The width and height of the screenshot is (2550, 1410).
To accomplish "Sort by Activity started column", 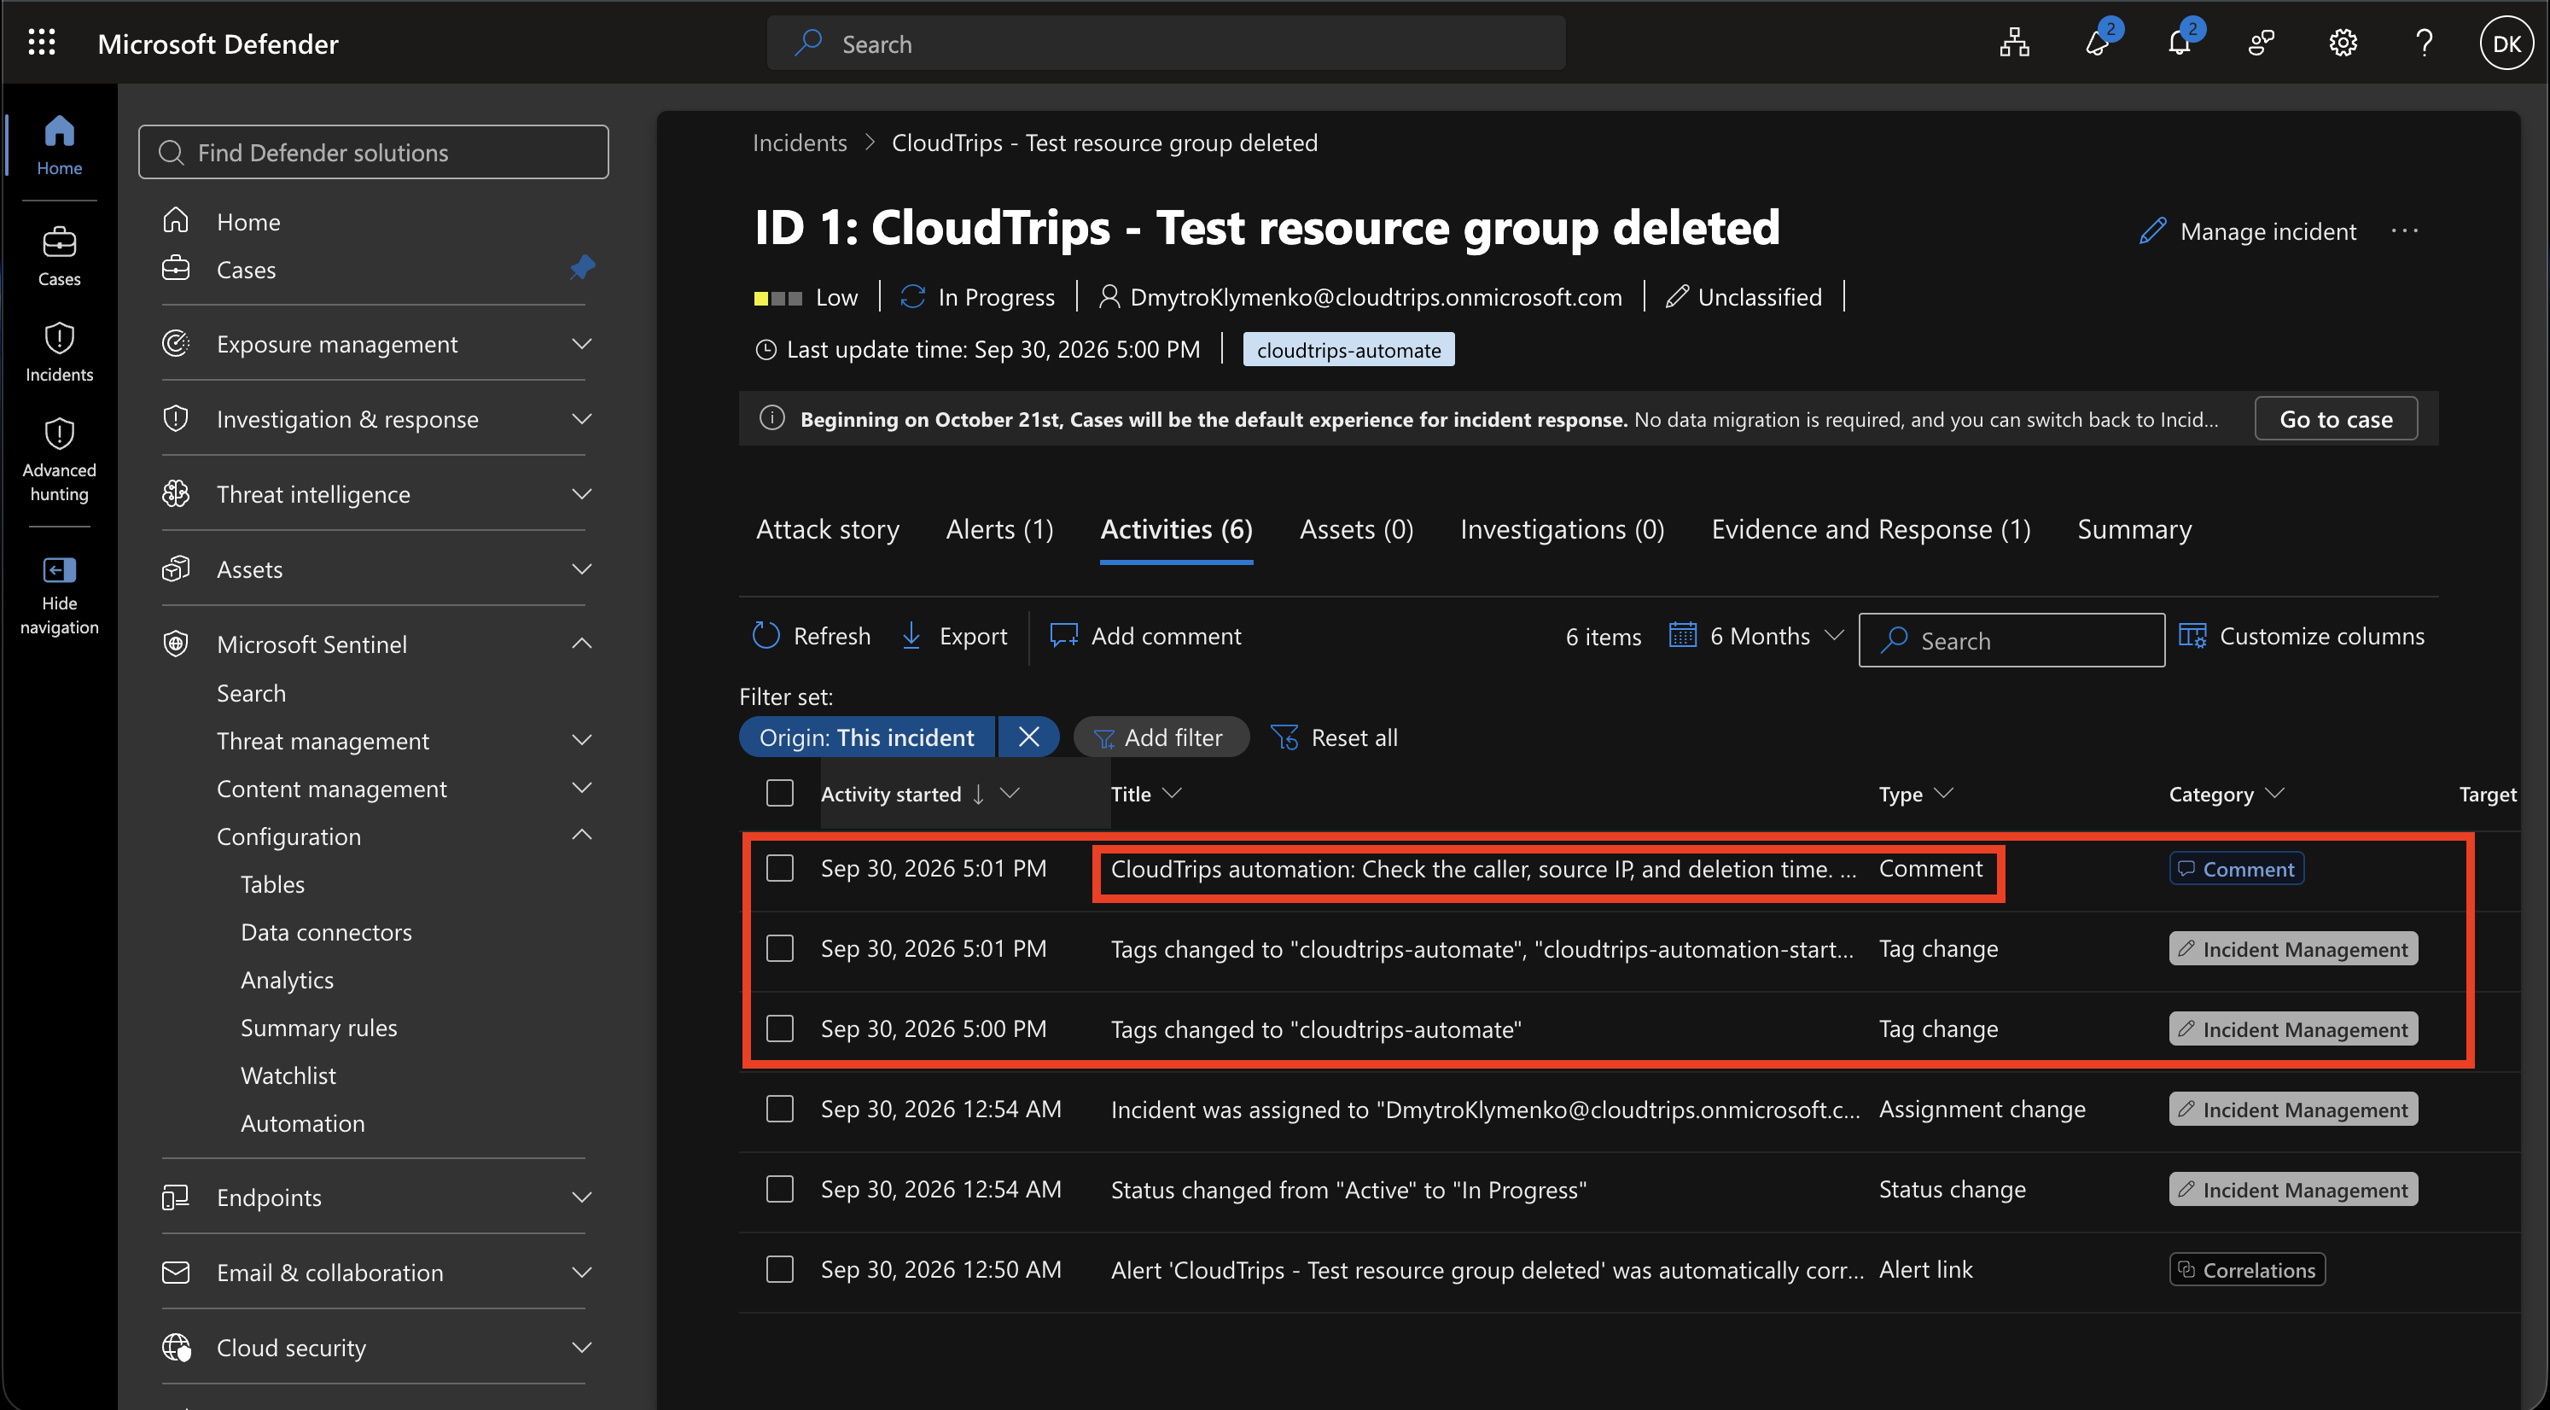I will (x=891, y=793).
